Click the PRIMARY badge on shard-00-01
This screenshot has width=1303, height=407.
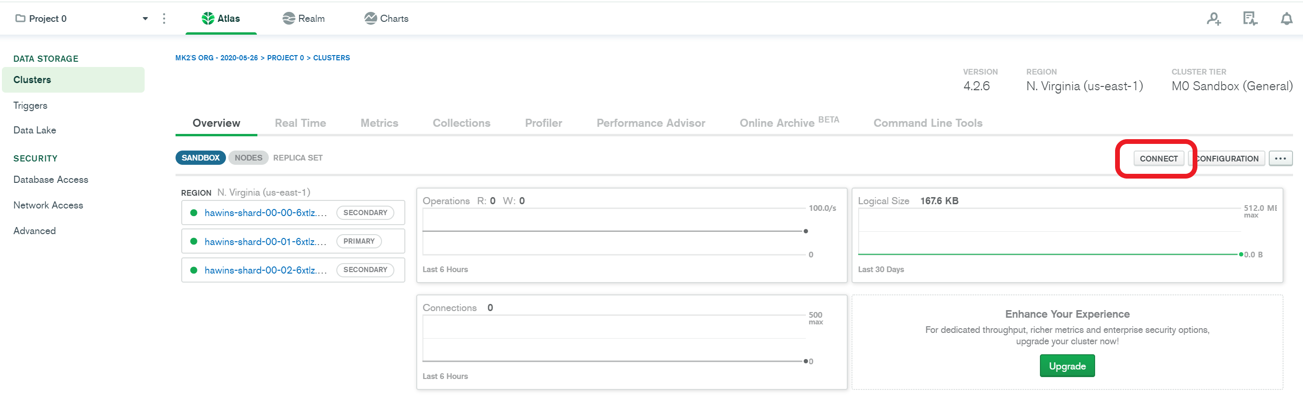tap(359, 241)
